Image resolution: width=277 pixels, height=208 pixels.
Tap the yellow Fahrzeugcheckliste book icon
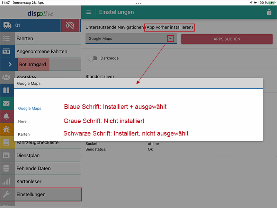[x=6, y=142]
